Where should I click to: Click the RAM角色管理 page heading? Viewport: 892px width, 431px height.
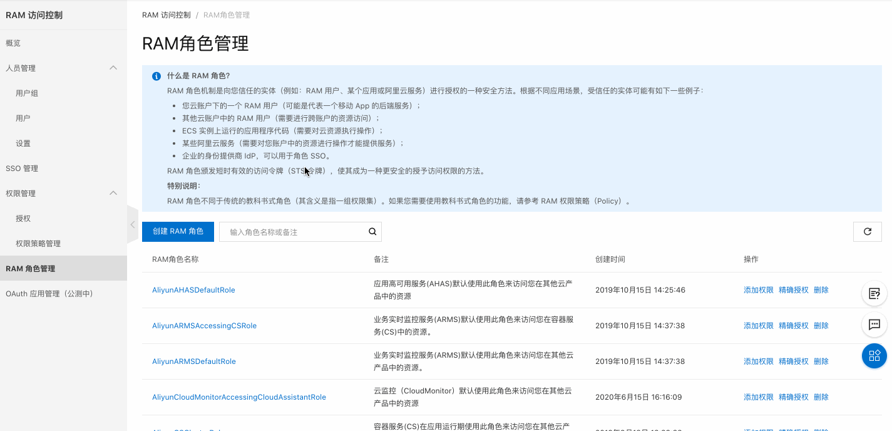(x=195, y=43)
